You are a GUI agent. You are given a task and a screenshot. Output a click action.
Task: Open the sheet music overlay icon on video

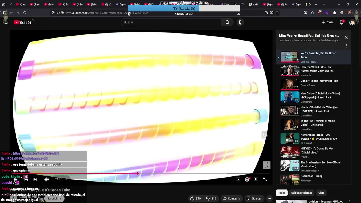pos(267,165)
